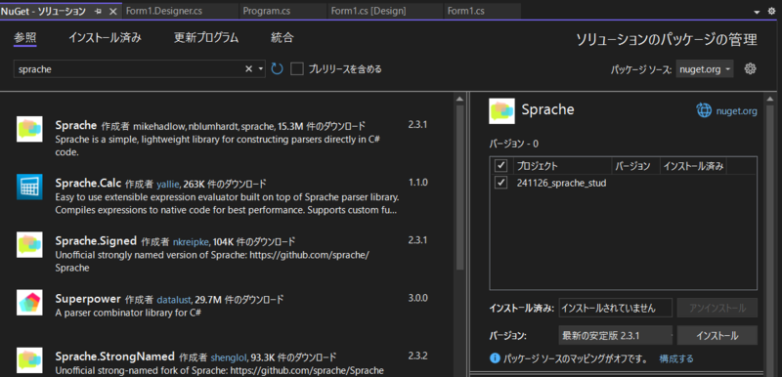Open package source settings gear

pos(750,68)
